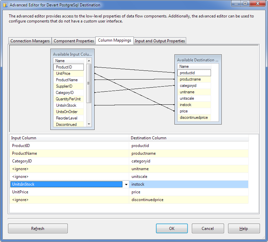This screenshot has width=268, height=242.
Task: Click the Input Column grid header
Action: pos(69,138)
